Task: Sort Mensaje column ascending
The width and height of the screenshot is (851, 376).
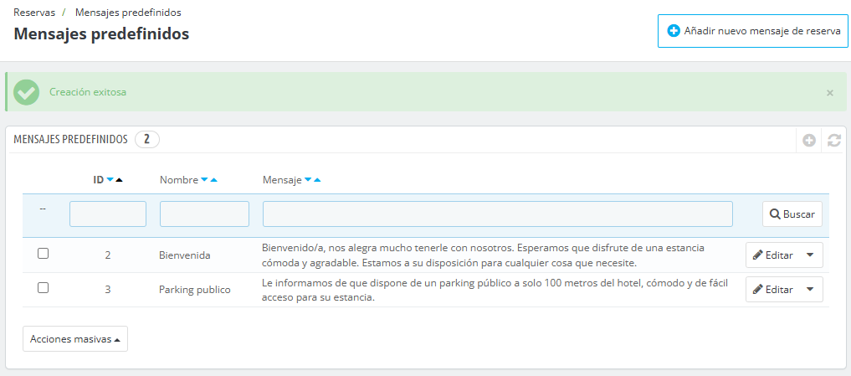Action: pyautogui.click(x=317, y=180)
